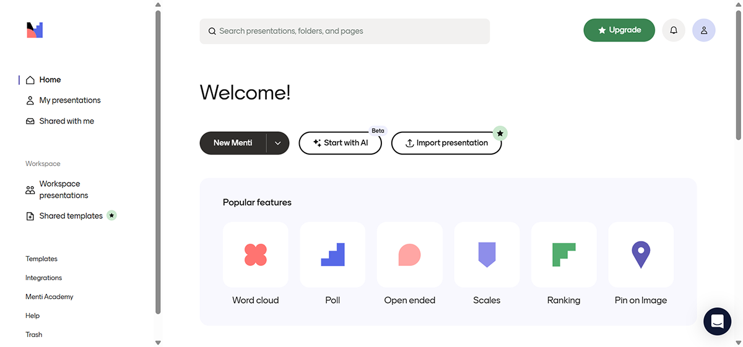Choose the Poll feature icon
This screenshot has width=743, height=347.
click(332, 255)
